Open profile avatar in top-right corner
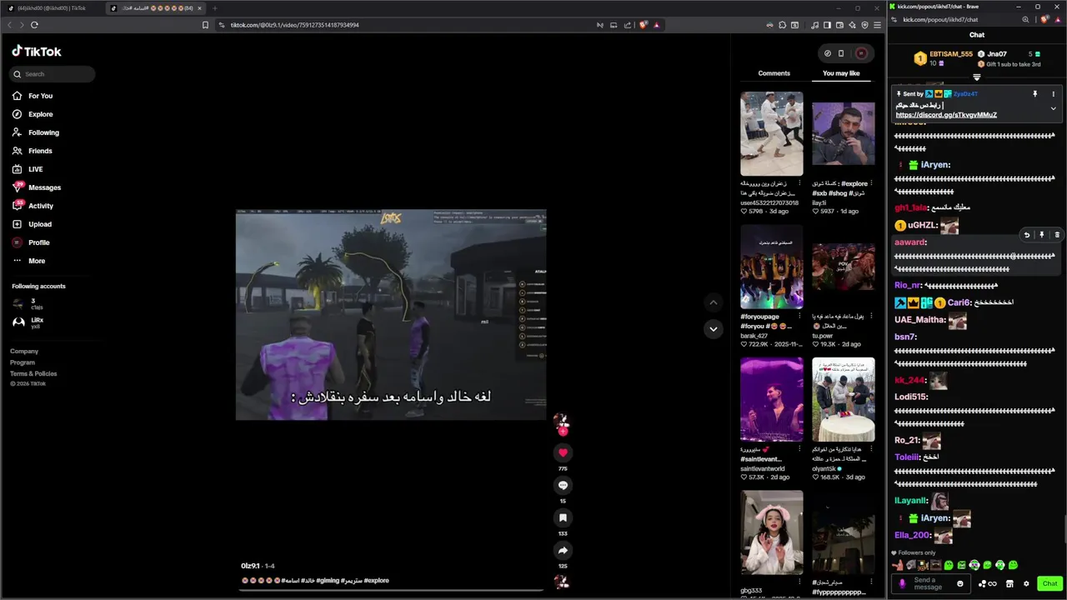 [861, 53]
